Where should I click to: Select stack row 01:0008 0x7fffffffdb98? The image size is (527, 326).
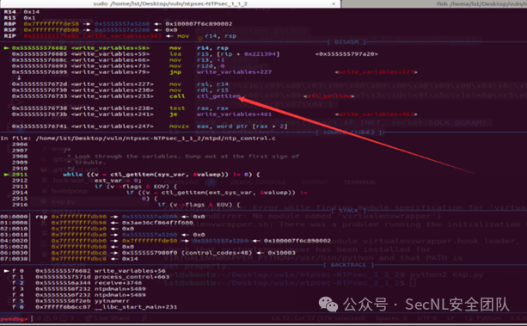[x=97, y=223]
